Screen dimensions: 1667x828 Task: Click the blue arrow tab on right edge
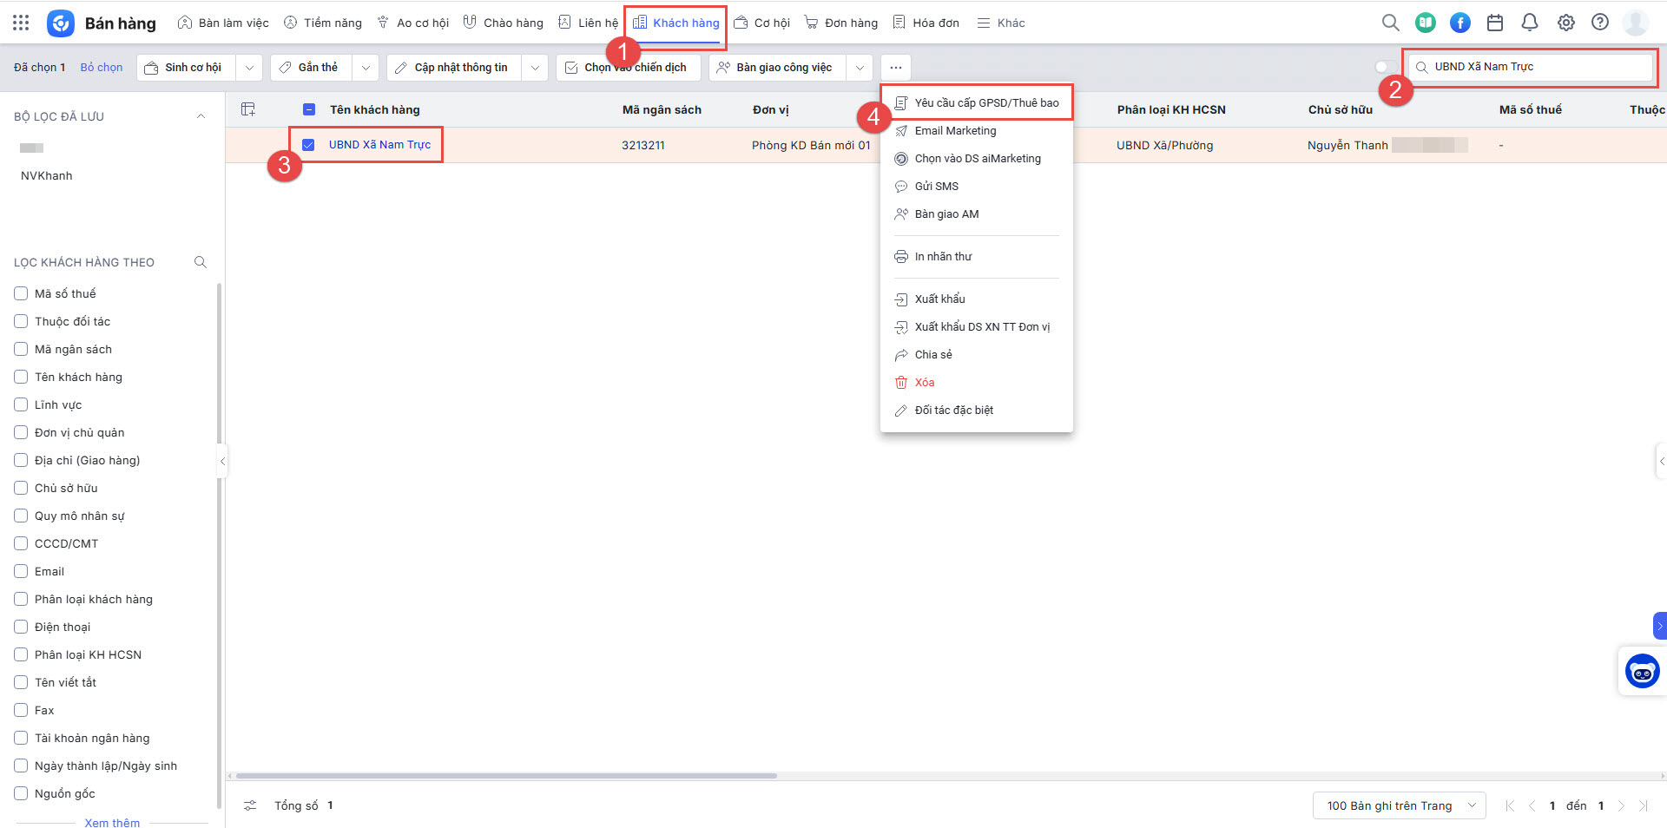click(1660, 626)
